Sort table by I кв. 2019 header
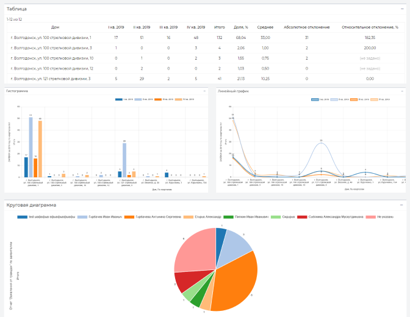 click(116, 27)
